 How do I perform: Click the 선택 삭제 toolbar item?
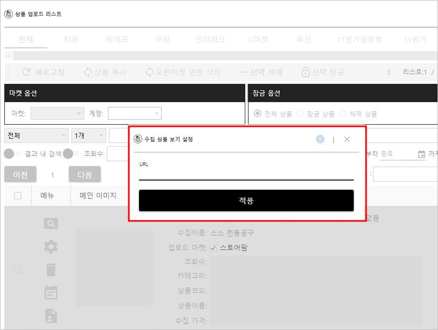(261, 72)
